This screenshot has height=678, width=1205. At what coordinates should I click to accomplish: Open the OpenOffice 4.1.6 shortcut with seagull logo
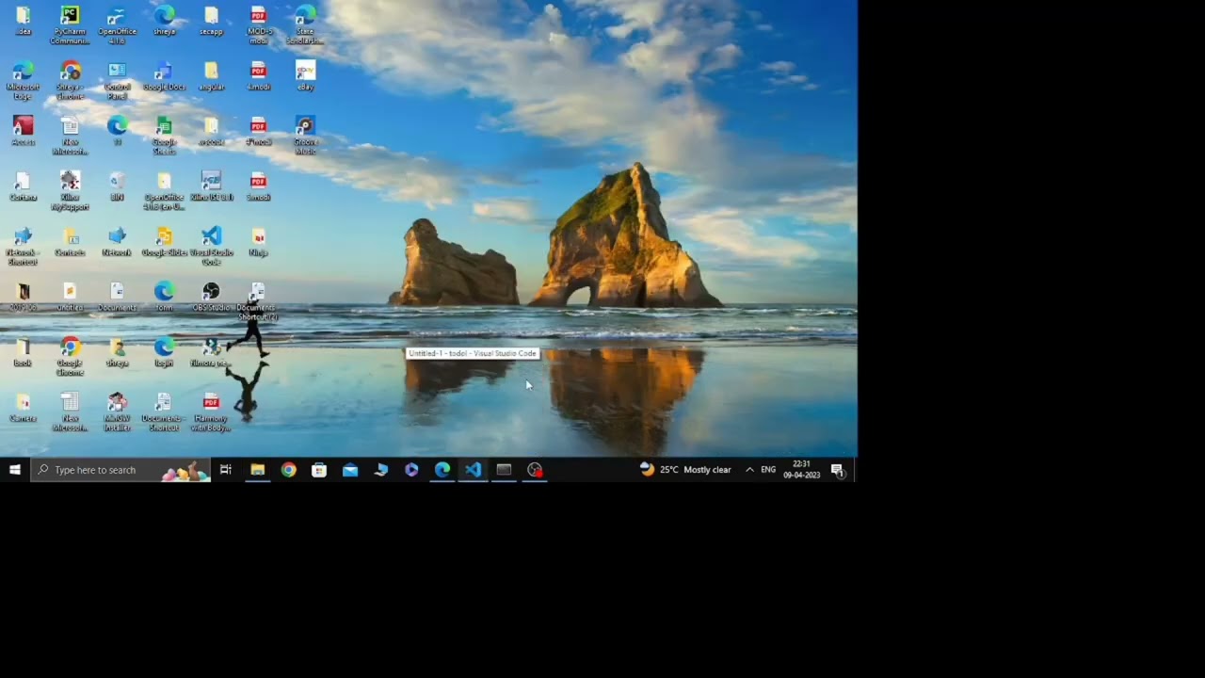point(117,24)
